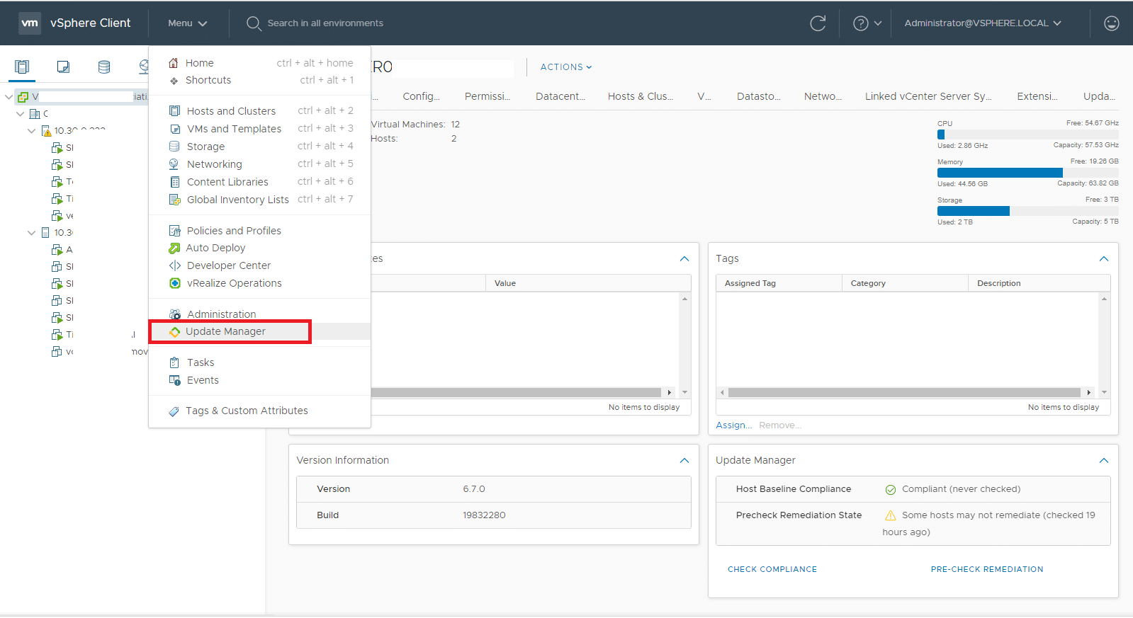
Task: Click the refresh icon in top bar
Action: tap(818, 23)
